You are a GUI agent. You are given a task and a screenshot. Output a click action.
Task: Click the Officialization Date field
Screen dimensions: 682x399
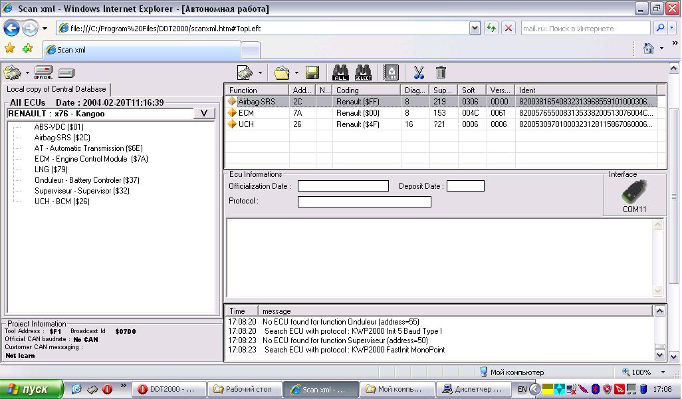tap(343, 186)
